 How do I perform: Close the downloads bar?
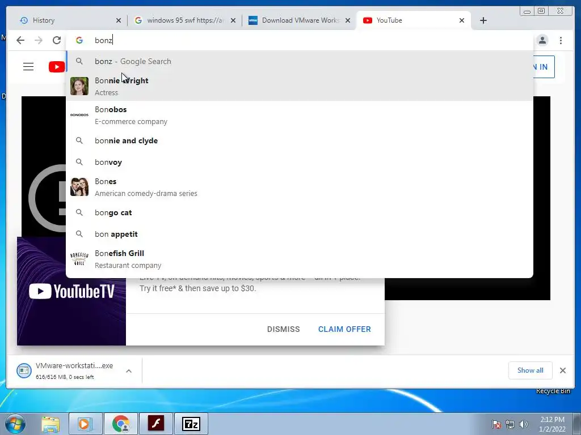(563, 370)
